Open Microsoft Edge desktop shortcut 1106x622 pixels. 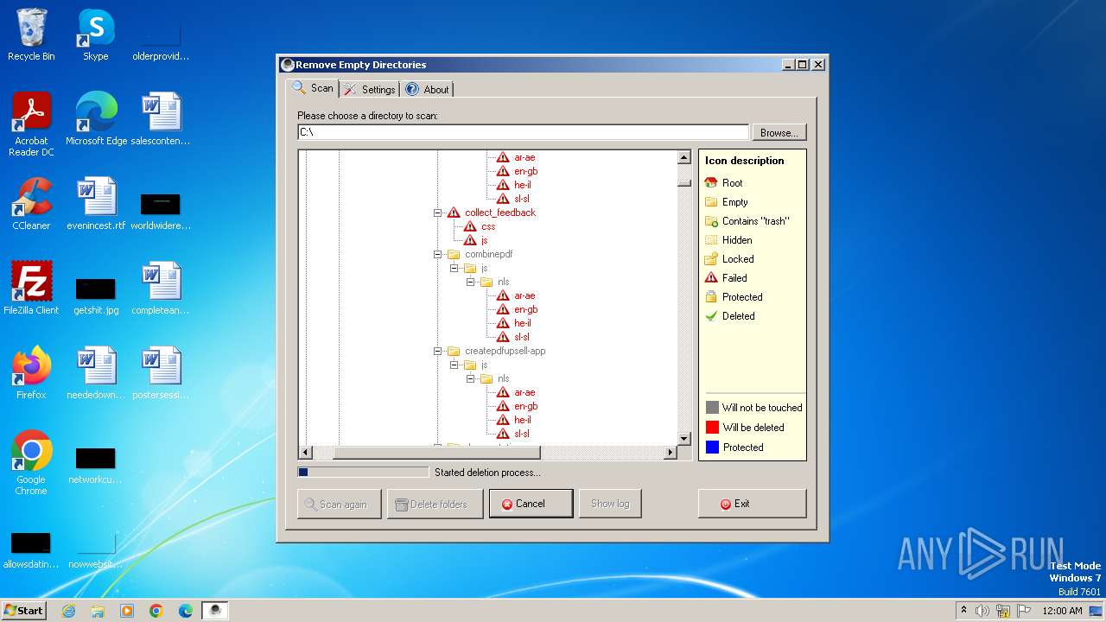[x=96, y=119]
